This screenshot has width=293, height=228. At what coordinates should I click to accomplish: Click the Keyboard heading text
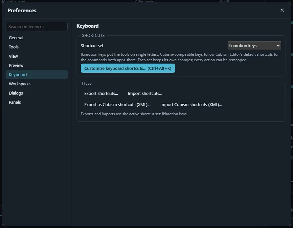[87, 26]
